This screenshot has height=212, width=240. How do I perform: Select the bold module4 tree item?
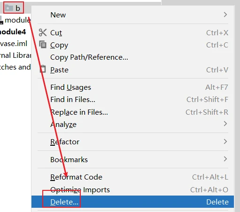pos(13,32)
